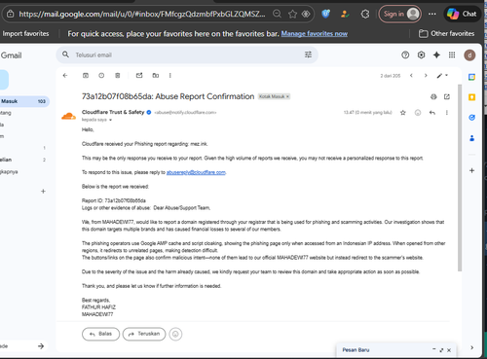Click the Teruskan forward button
Screen dimensions: 487x359
pos(144,334)
